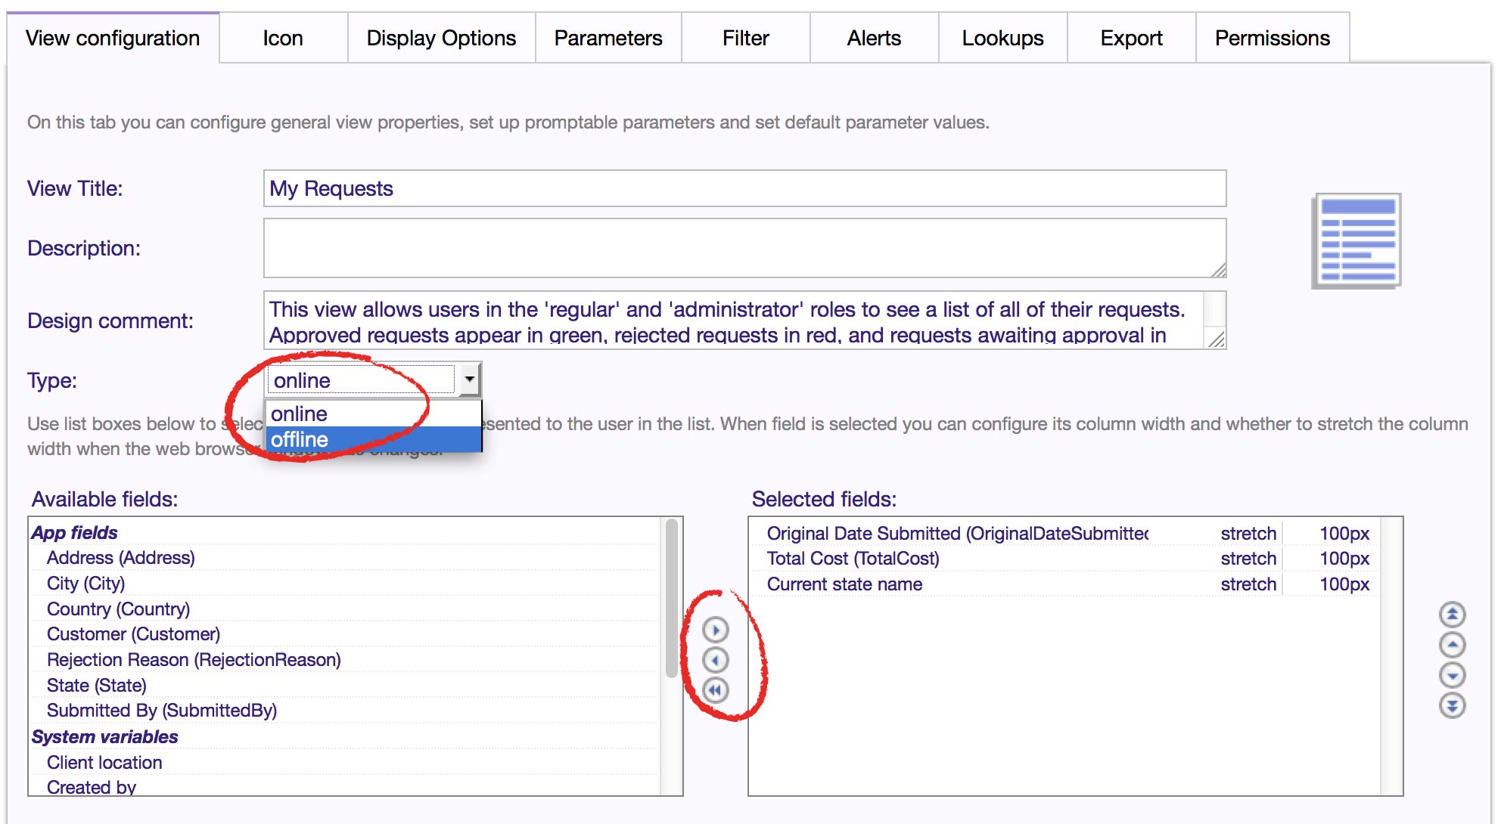Click the Description resize handle corner
The height and width of the screenshot is (824, 1501).
coord(1218,270)
